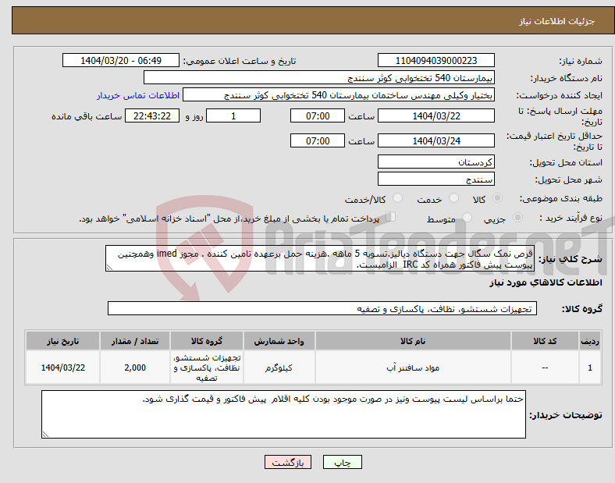Click the request creator field بختیار وکیلی

click(339, 95)
